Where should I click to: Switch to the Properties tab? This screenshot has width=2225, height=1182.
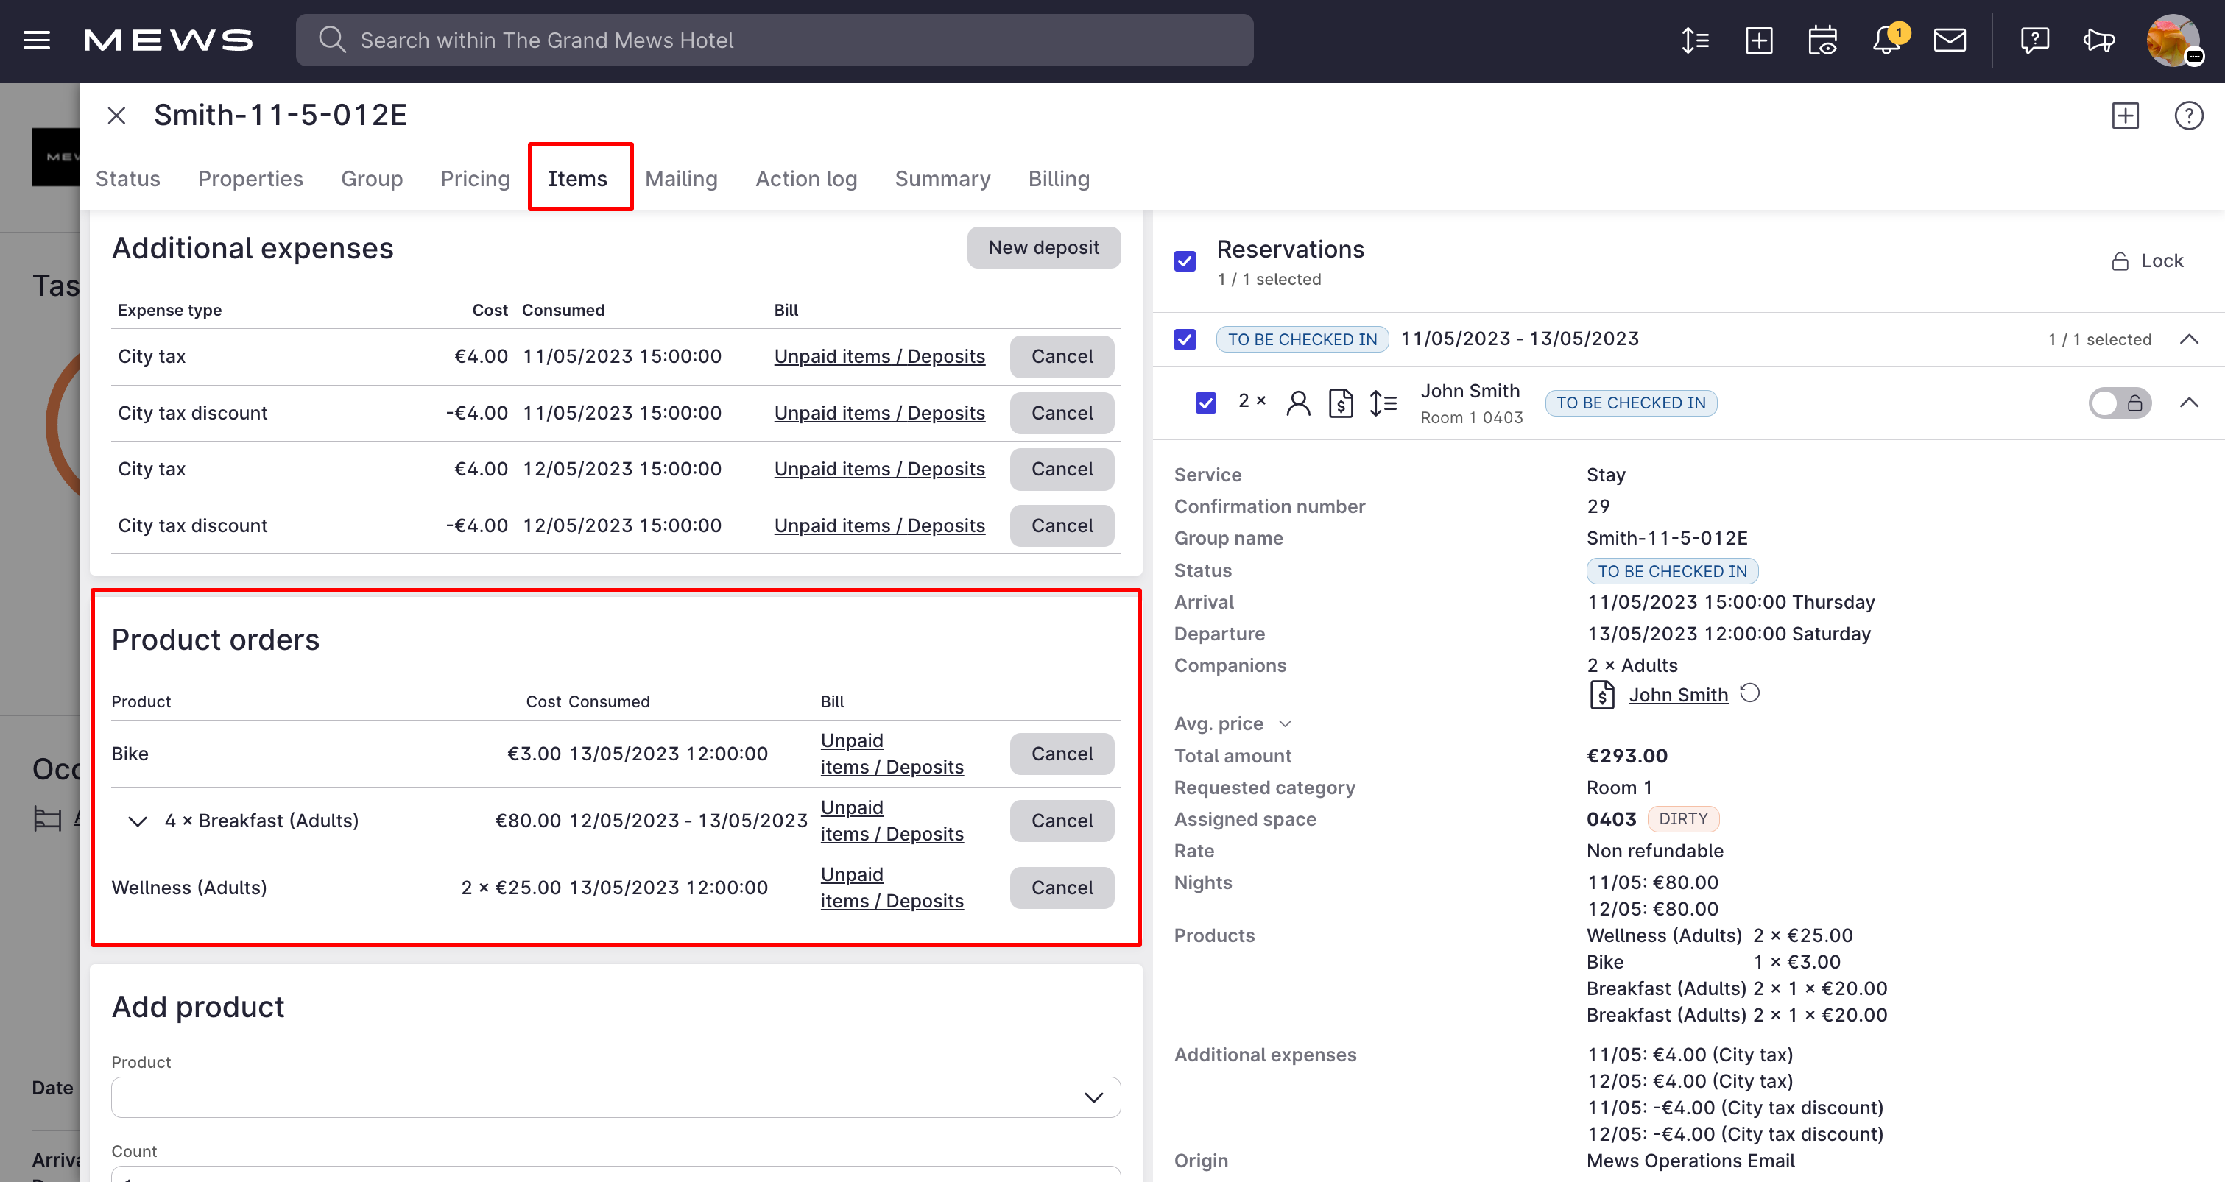tap(250, 179)
